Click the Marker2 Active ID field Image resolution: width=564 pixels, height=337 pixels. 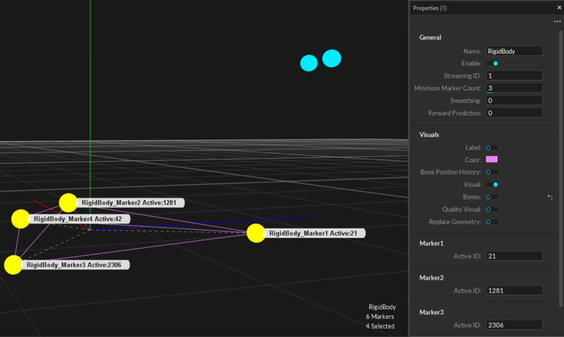[x=513, y=290]
